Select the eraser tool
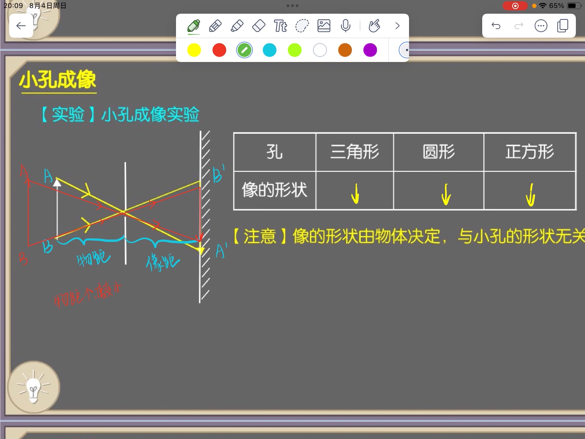The height and width of the screenshot is (439, 585). pos(259,26)
